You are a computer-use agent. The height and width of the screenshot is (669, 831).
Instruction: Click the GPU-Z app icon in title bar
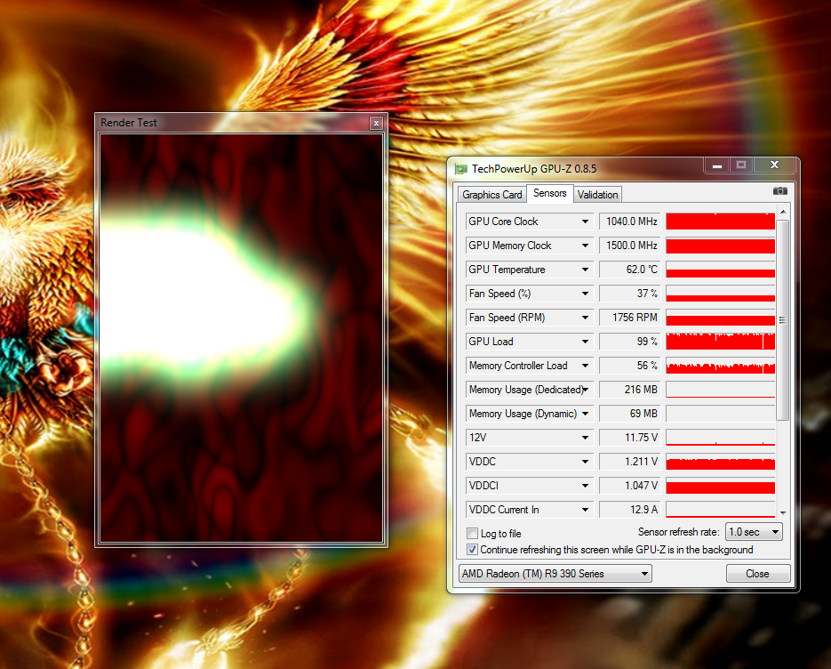461,169
